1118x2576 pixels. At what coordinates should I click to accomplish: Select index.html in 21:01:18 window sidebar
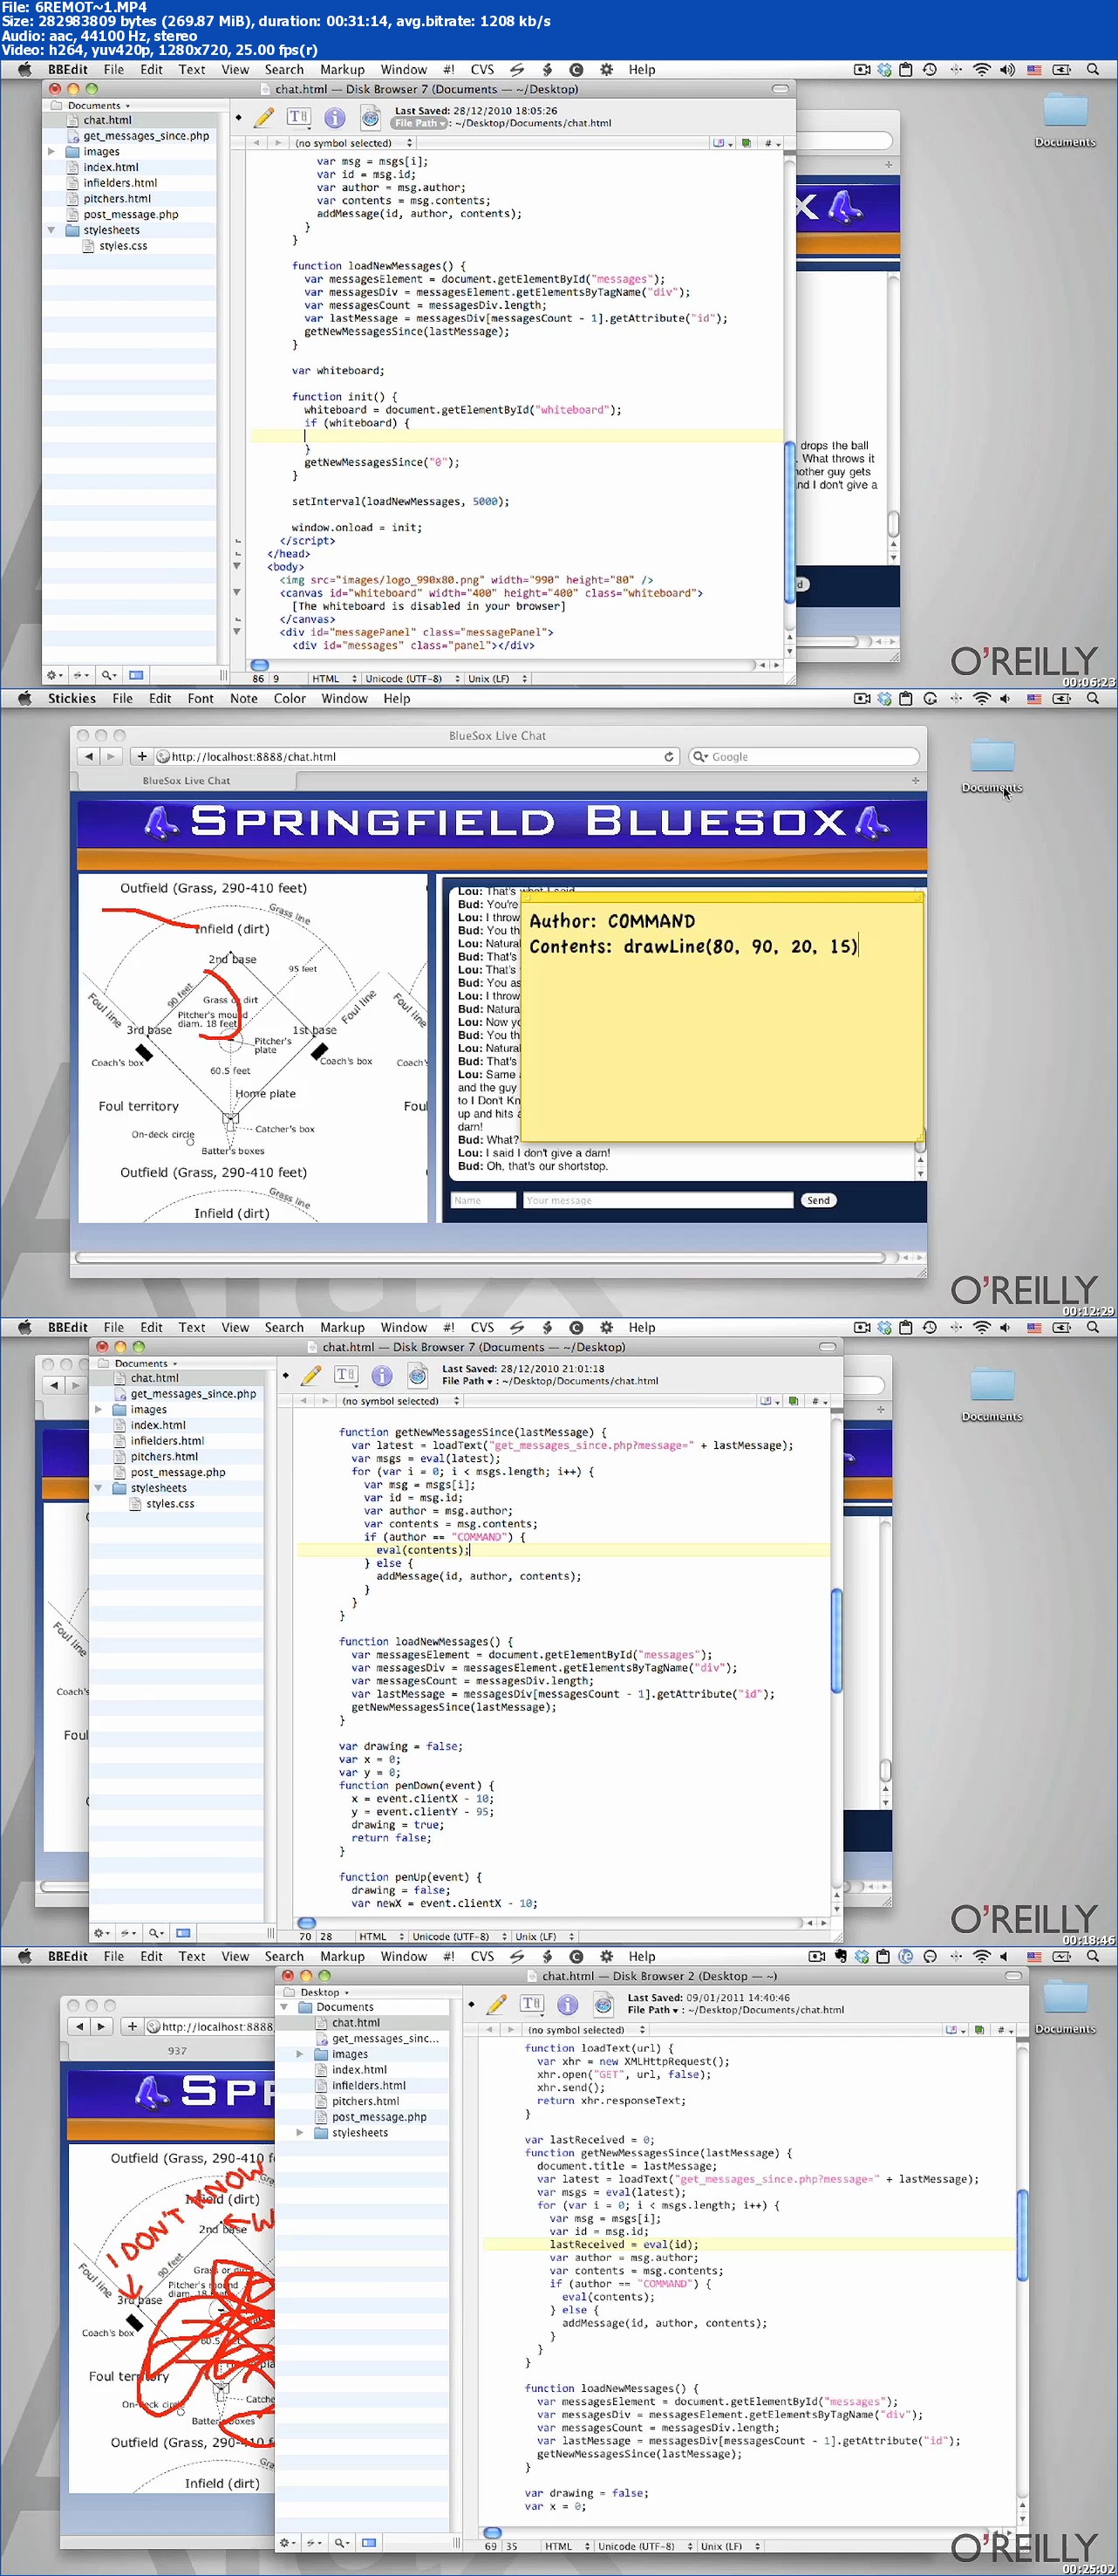point(158,1426)
